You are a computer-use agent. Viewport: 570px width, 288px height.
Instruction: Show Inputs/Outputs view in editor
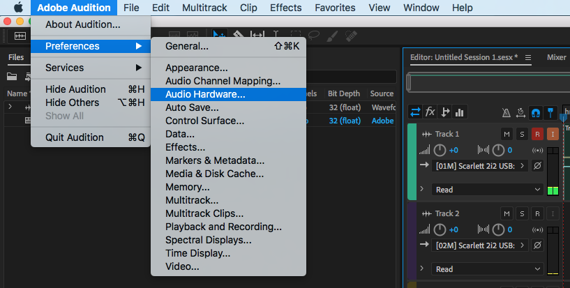[415, 112]
